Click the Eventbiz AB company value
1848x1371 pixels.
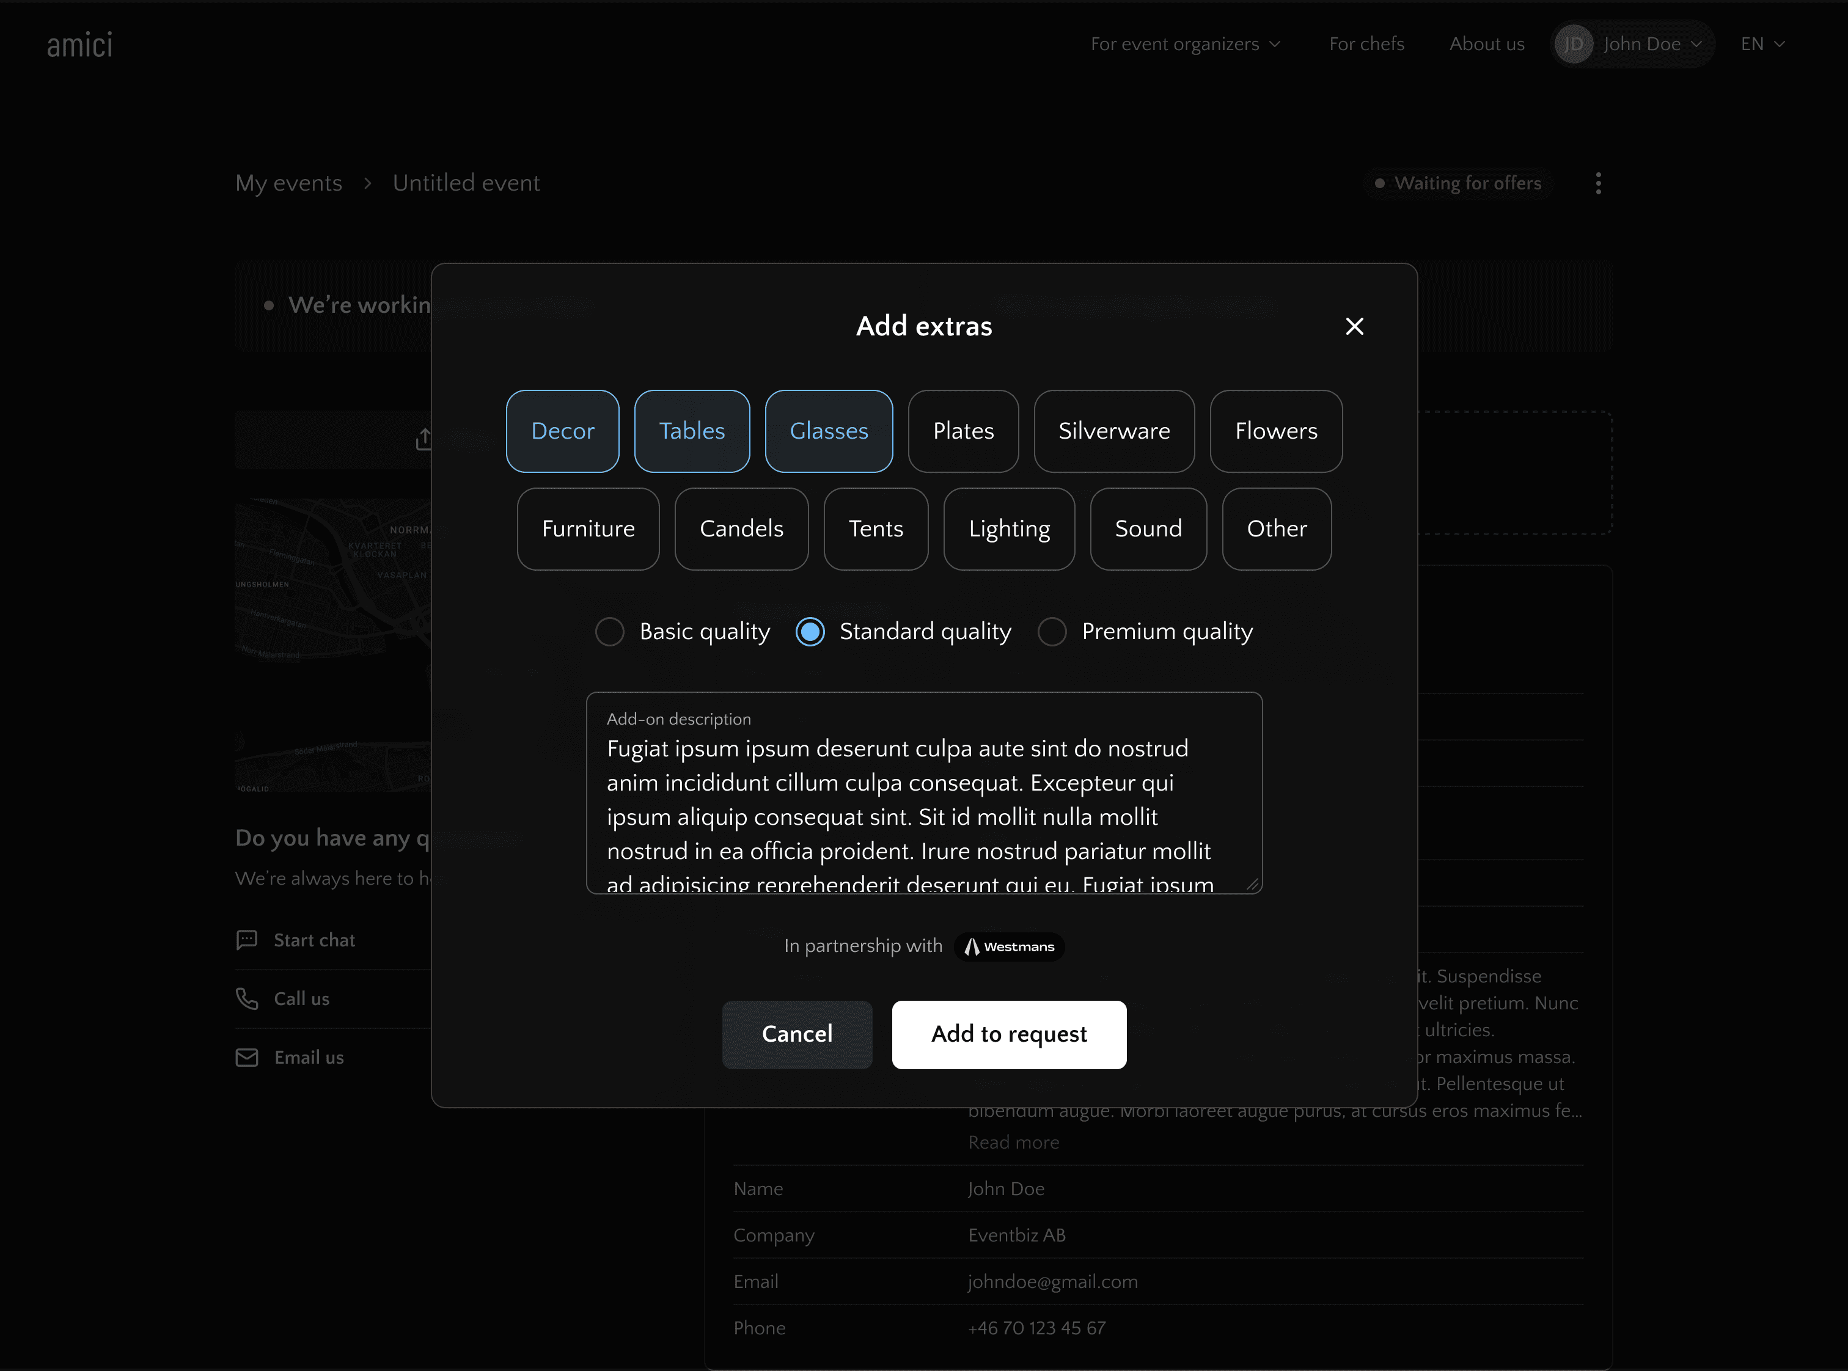(1016, 1236)
